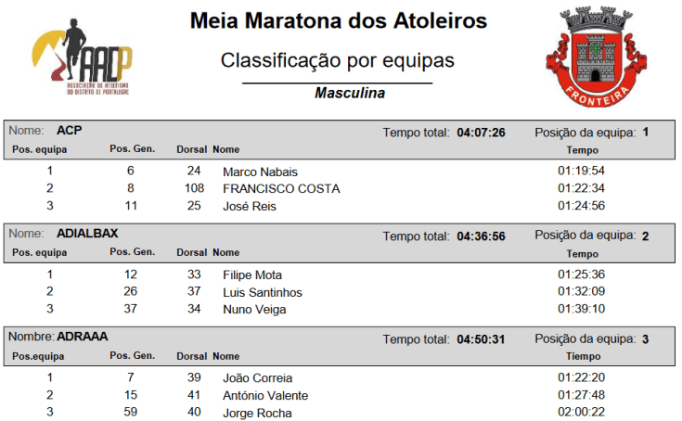Click runner name Marco Nabais
Screen dimensions: 682x421
click(x=259, y=172)
